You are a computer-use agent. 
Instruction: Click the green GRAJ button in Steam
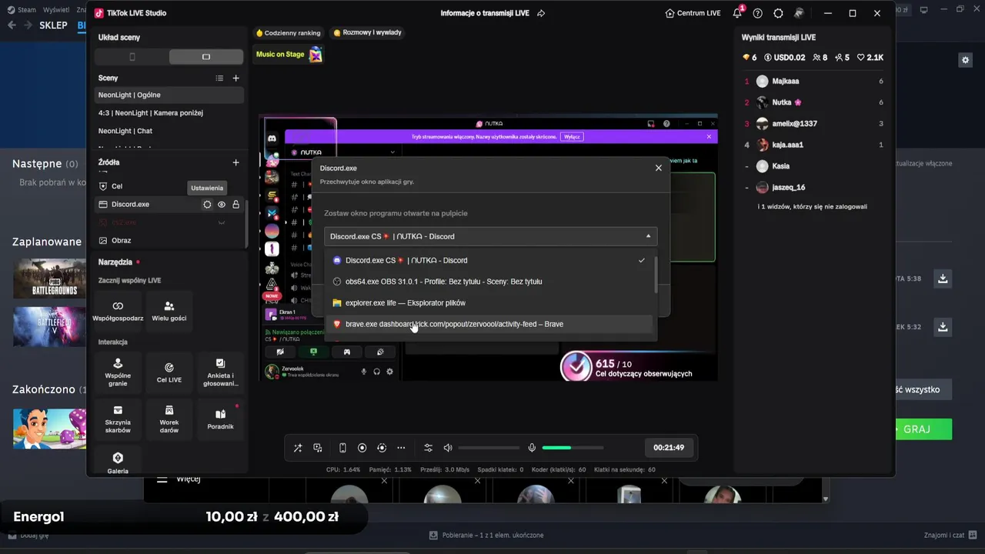920,429
